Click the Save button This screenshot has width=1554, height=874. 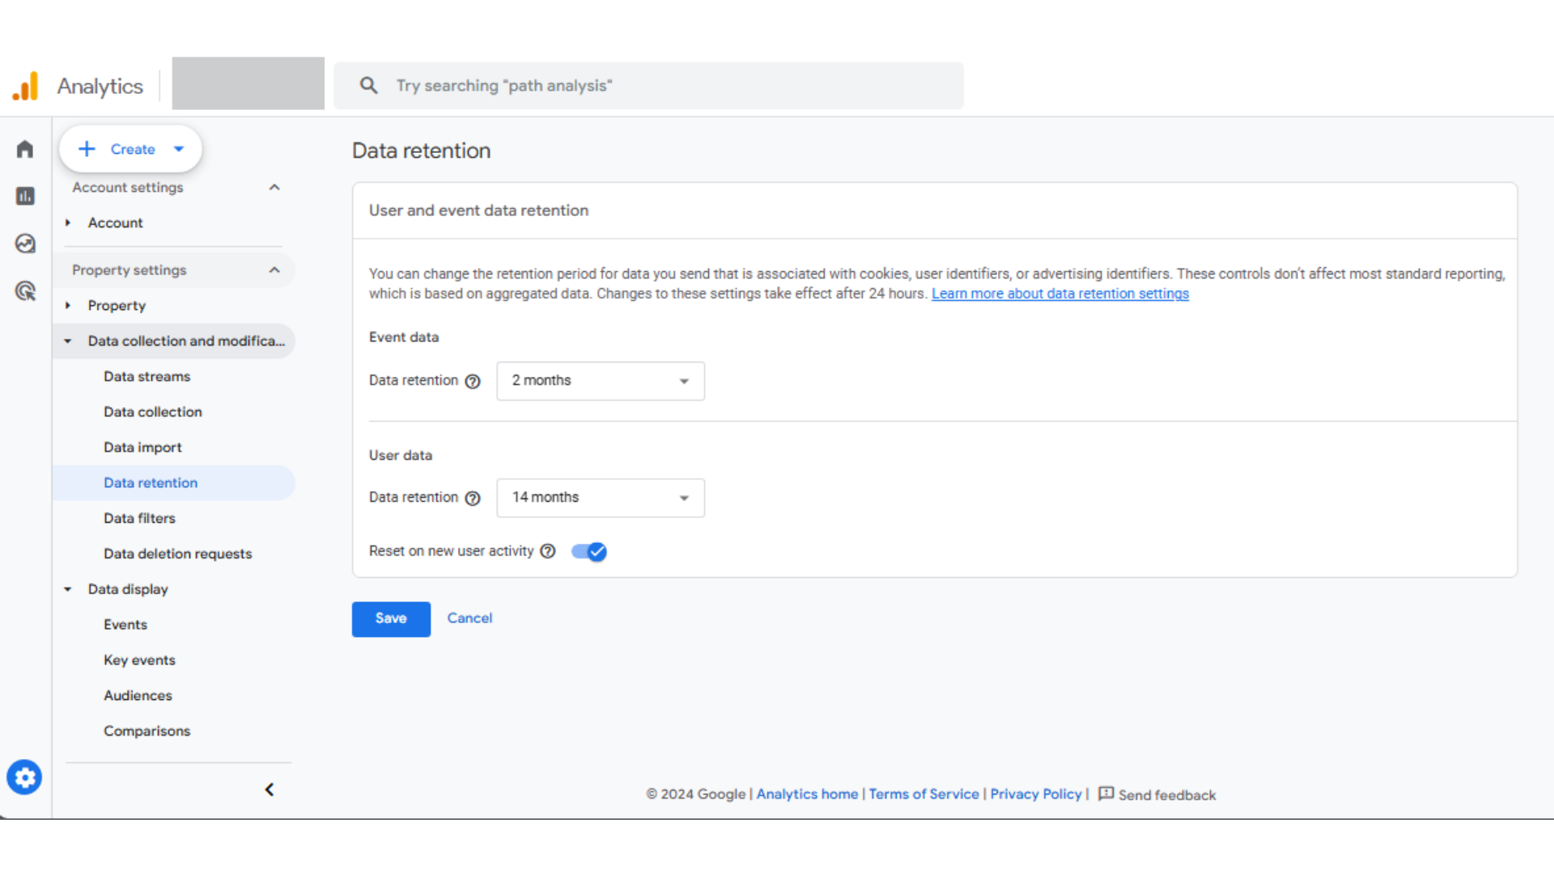(x=389, y=618)
